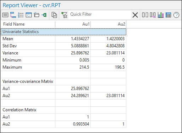Open the table grid view icon
The image size is (182, 133).
tap(168, 15)
